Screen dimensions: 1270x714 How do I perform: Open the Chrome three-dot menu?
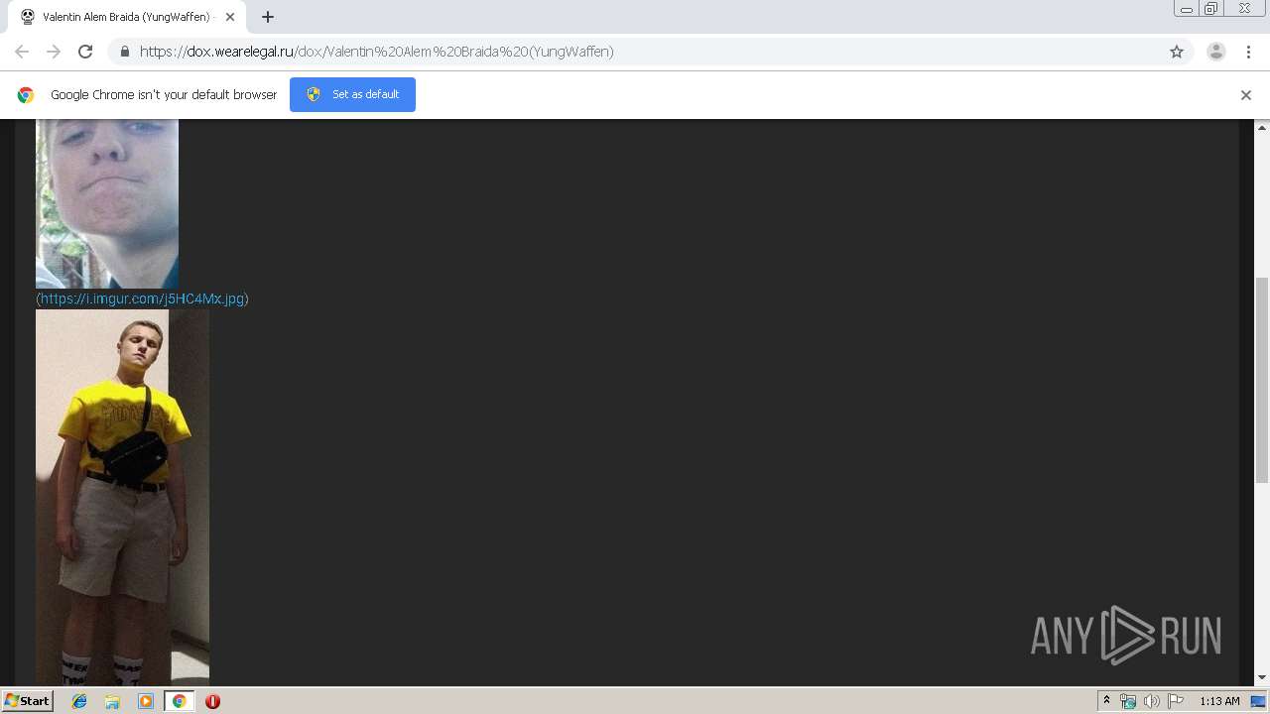1248,52
